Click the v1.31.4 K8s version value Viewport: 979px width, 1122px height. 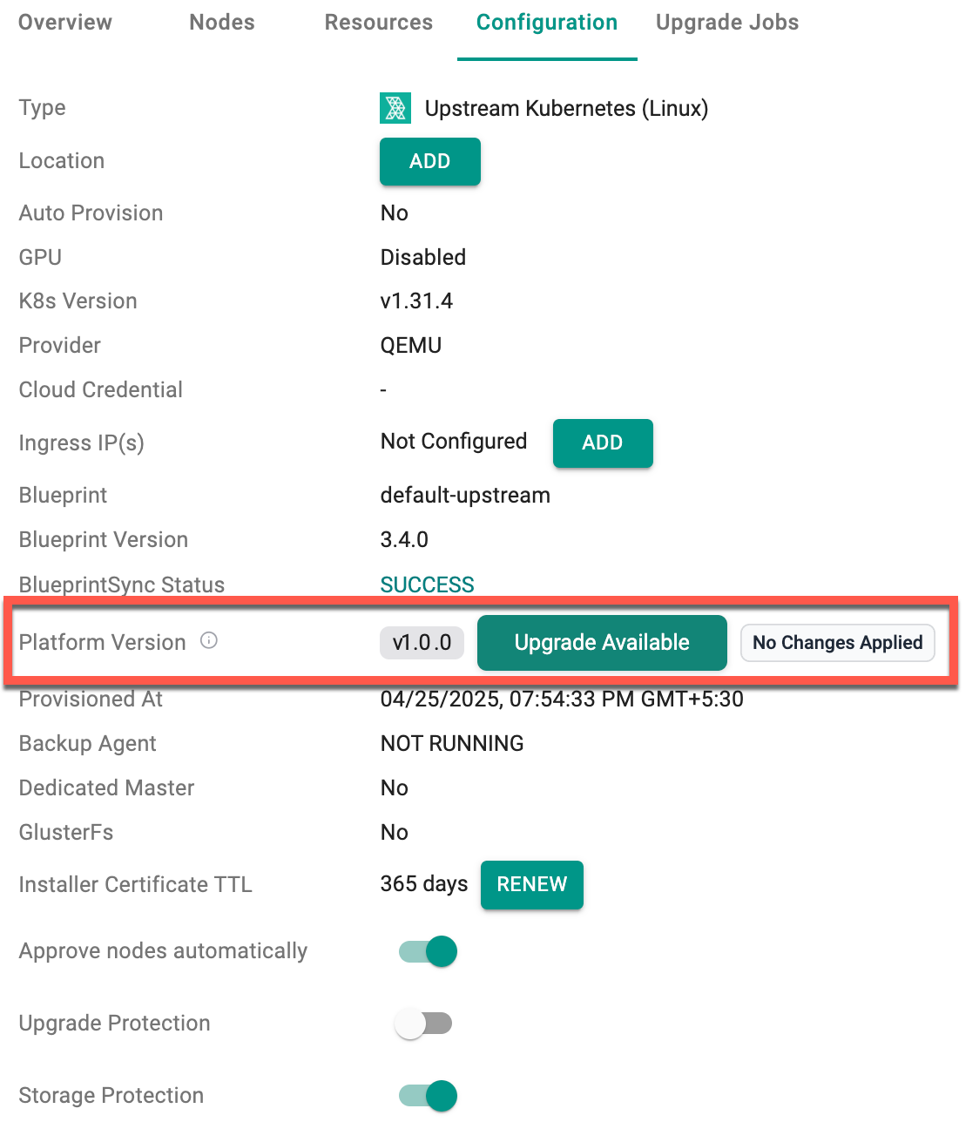pos(416,301)
